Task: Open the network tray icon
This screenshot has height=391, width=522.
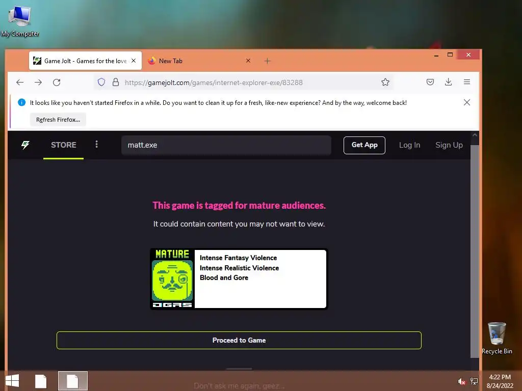Action: pyautogui.click(x=474, y=381)
